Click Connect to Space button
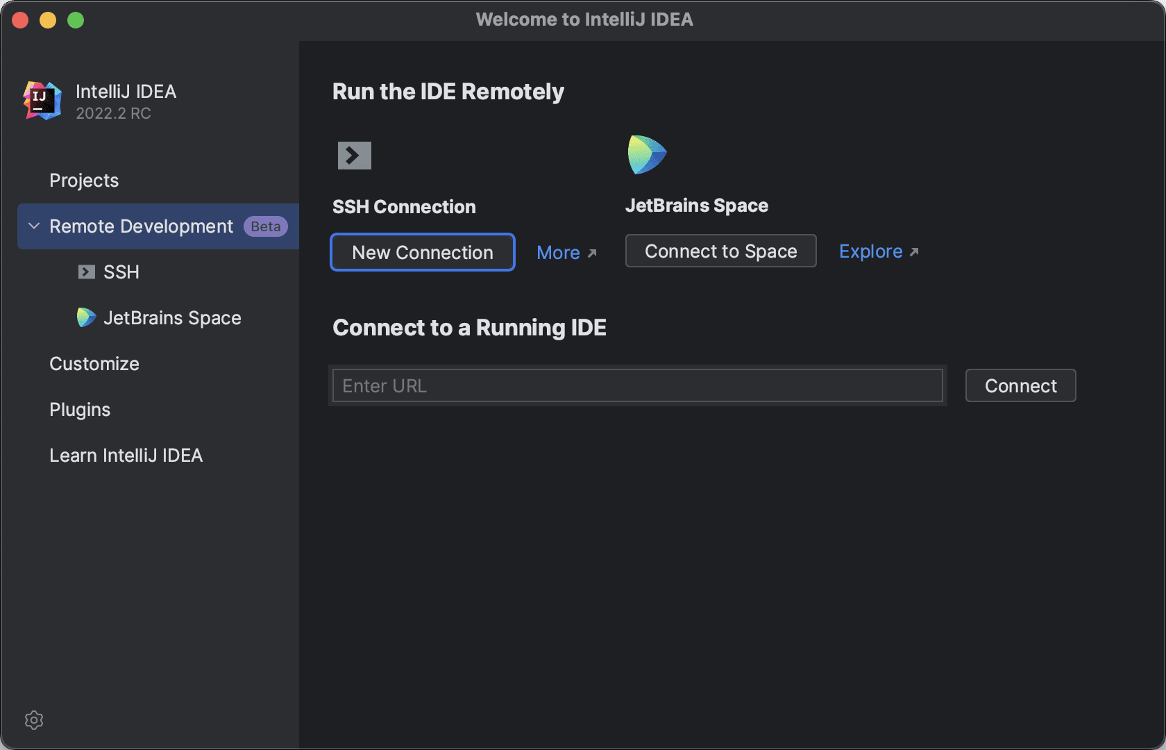Screen dimensions: 1166x750 [720, 251]
